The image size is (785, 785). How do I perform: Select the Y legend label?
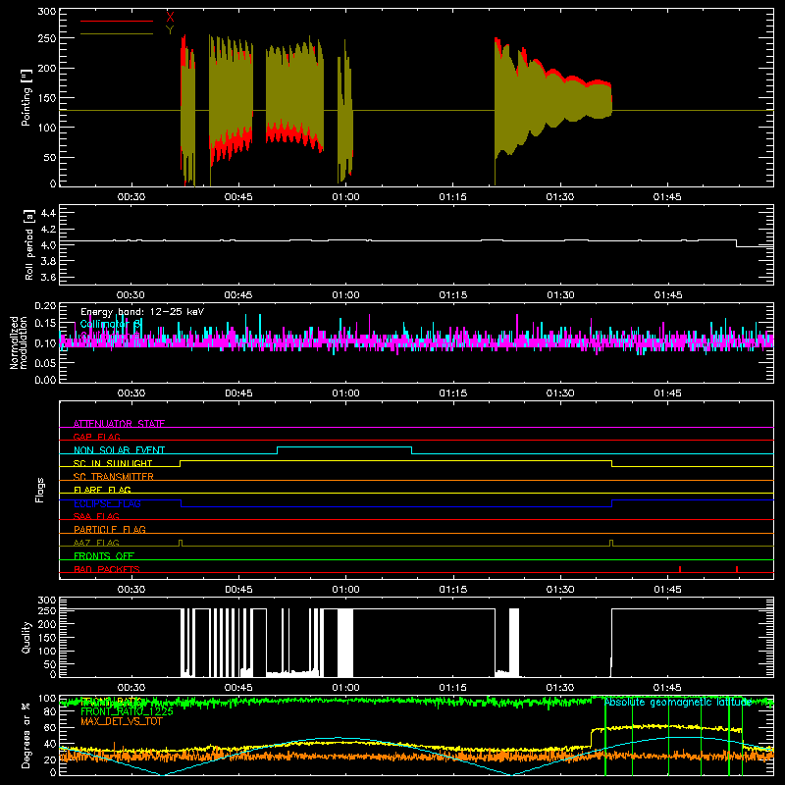click(x=170, y=30)
